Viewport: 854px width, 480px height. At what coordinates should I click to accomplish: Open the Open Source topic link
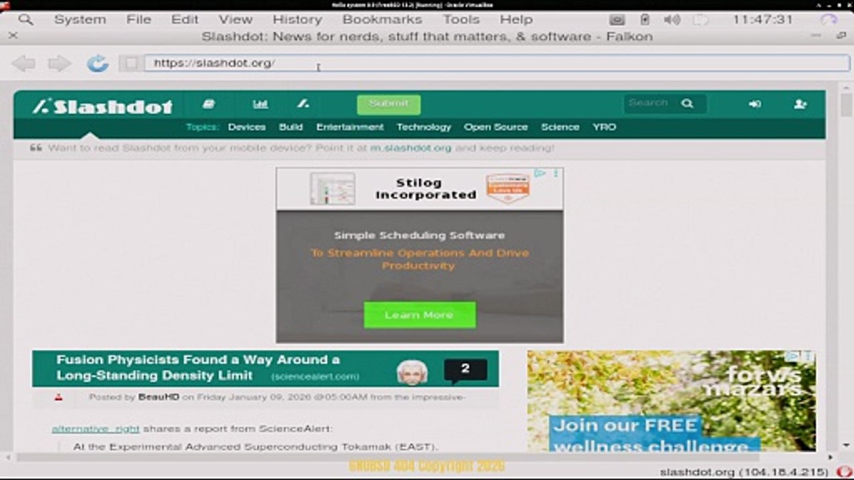tap(496, 127)
